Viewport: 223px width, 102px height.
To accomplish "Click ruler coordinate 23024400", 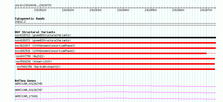I will [x=123, y=10].
